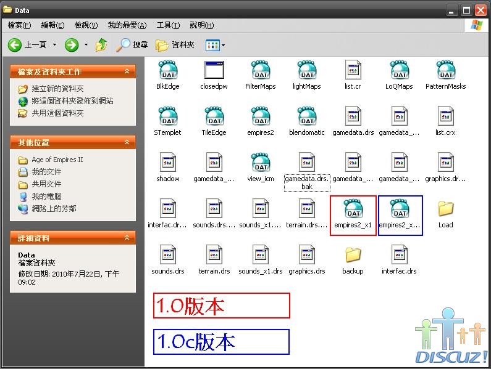491x369 pixels.
Task: Go up one folder level
Action: pos(101,45)
